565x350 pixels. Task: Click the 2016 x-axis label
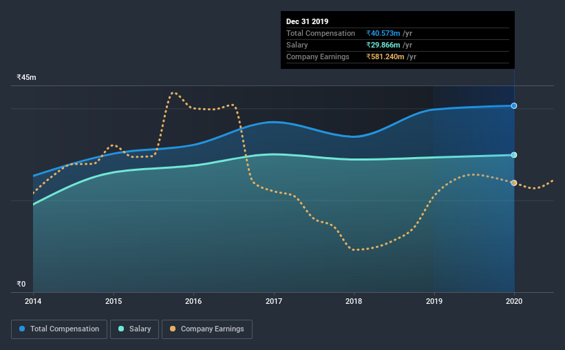coord(193,301)
